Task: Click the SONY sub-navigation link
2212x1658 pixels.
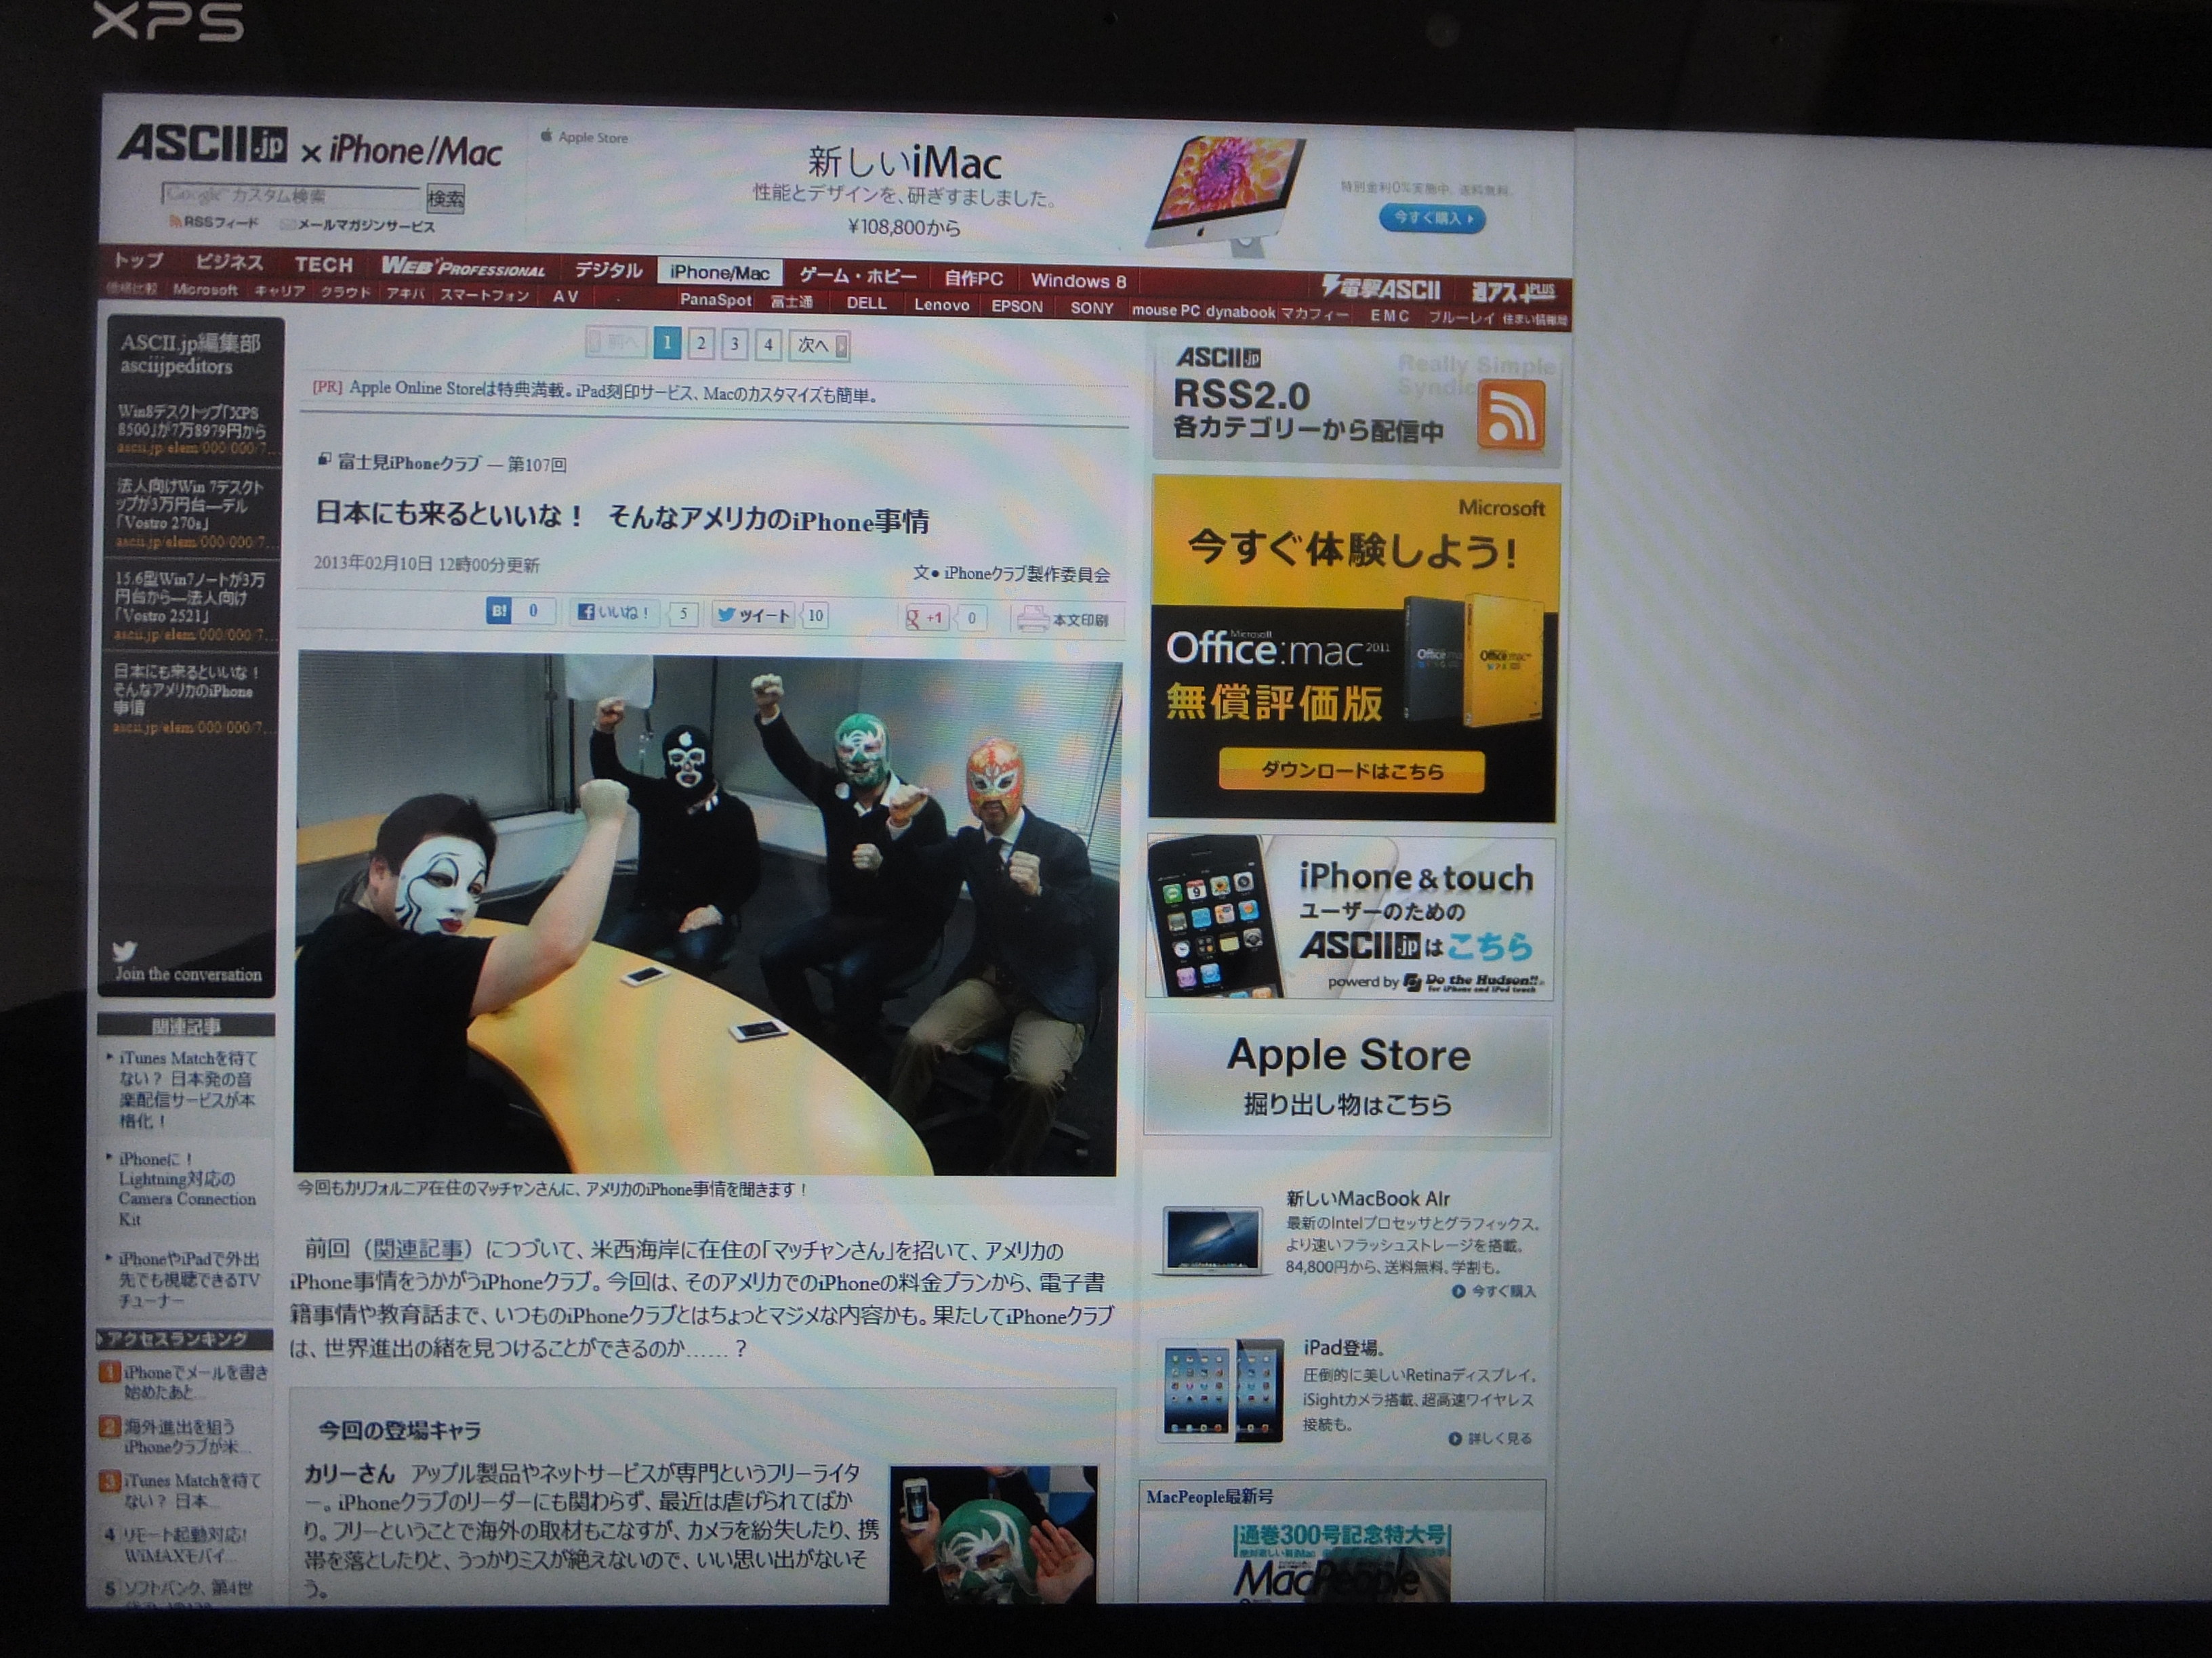Action: (1091, 307)
